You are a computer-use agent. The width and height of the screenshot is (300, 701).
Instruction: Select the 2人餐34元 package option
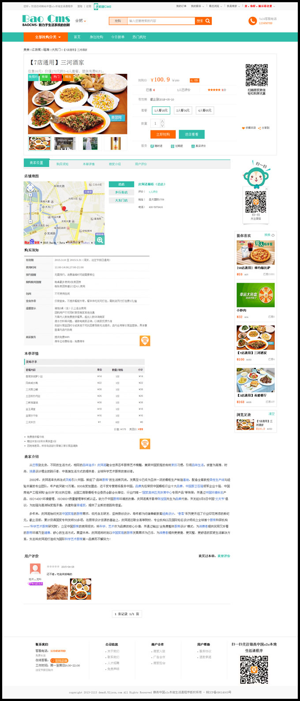click(182, 111)
